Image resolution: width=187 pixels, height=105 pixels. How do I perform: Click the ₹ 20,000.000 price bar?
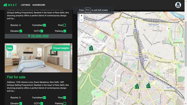[38, 36]
